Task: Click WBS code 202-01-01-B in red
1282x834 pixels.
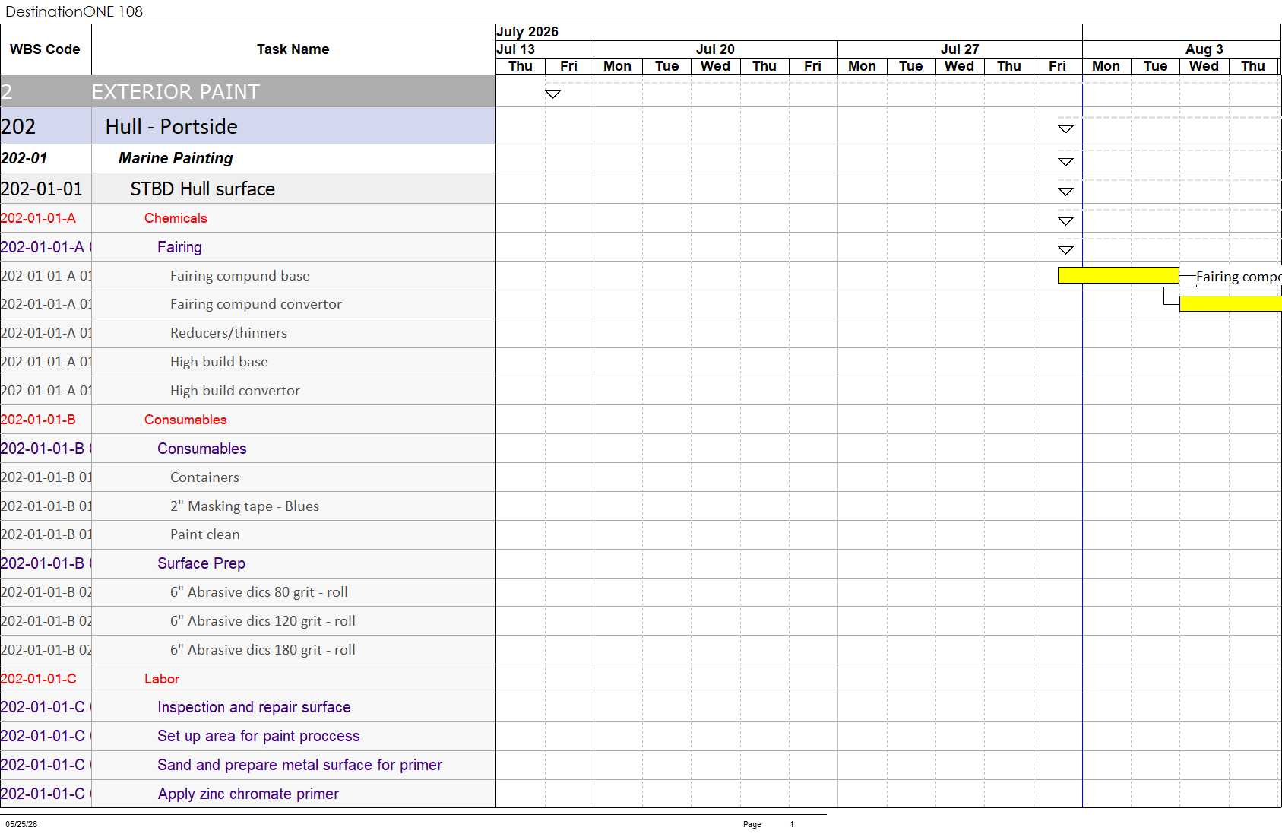Action: click(x=38, y=420)
